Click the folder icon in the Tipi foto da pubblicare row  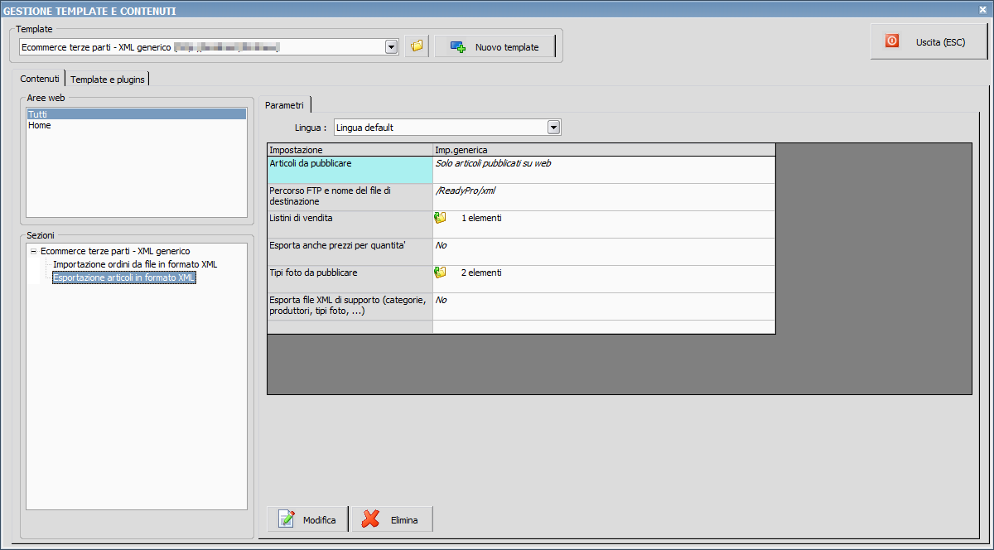(x=441, y=273)
